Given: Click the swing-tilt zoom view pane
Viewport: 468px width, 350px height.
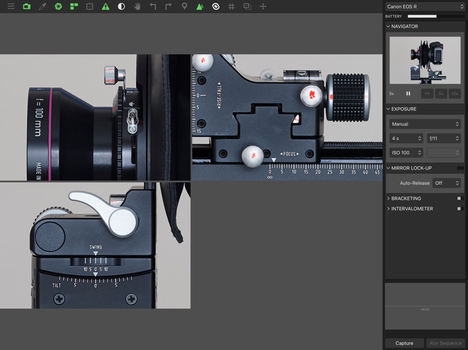Looking at the screenshot, I should 95,245.
